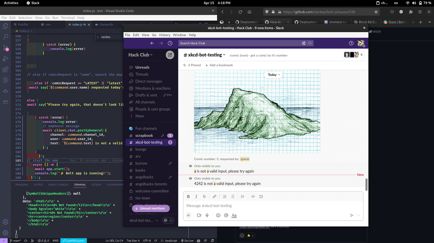Image resolution: width=434 pixels, height=243 pixels.
Task: Open the Extensions view in VS Code
Action: (5, 70)
